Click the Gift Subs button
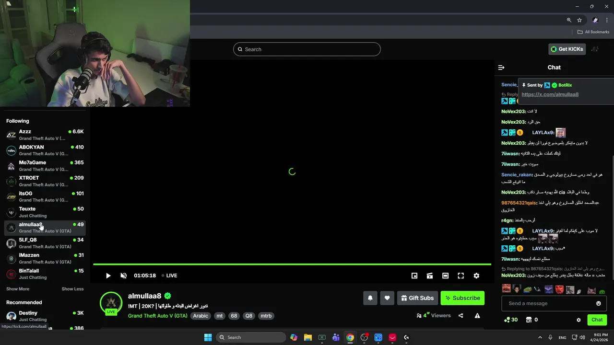Screen dimensions: 614x345 [x=417, y=298]
